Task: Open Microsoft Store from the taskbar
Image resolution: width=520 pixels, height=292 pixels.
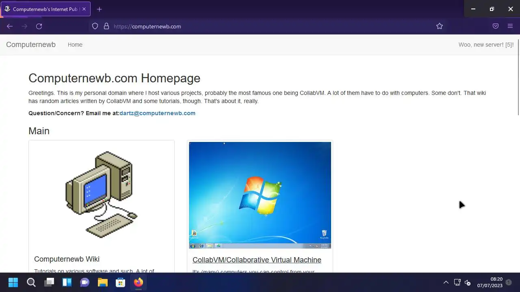Action: pyautogui.click(x=121, y=282)
